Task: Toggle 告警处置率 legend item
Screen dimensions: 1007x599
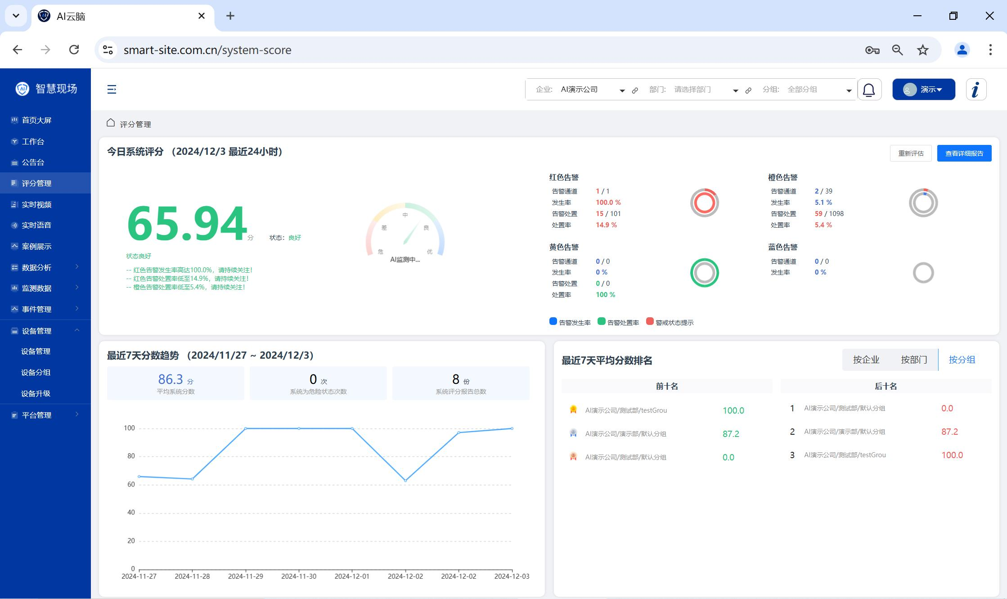Action: click(x=618, y=322)
